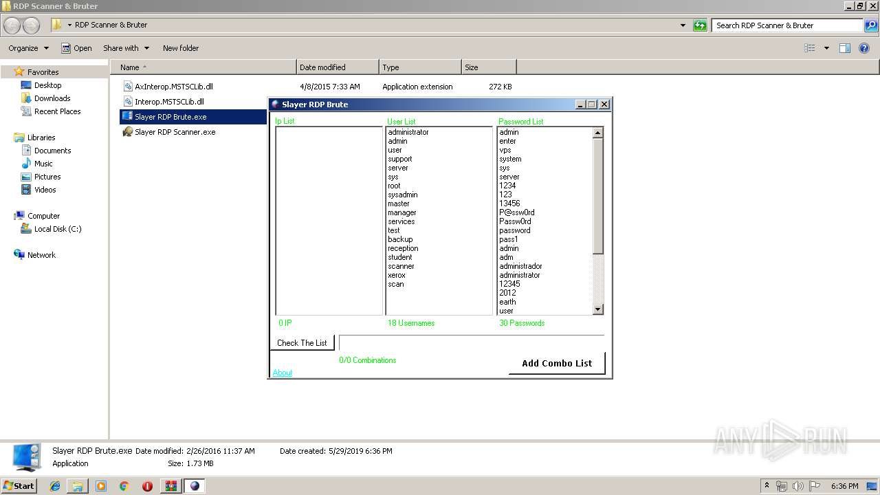The image size is (880, 495).
Task: Click the change view icon
Action: coord(810,48)
